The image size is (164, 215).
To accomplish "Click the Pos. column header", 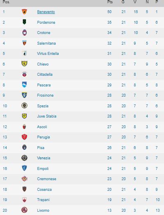I will click(6, 2).
